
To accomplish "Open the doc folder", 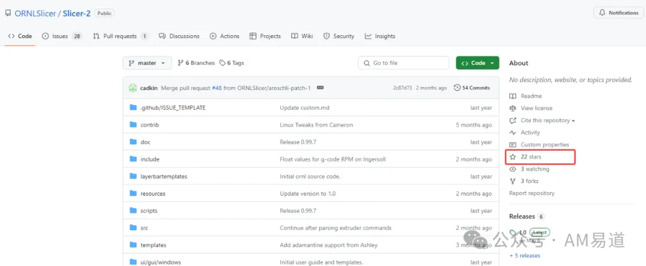I will 145,142.
